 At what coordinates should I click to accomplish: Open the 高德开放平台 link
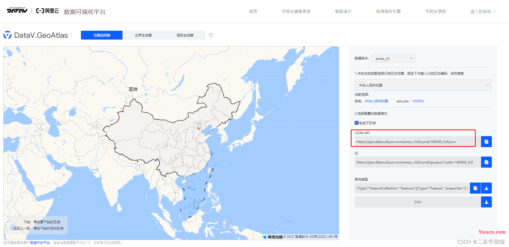coord(40,243)
